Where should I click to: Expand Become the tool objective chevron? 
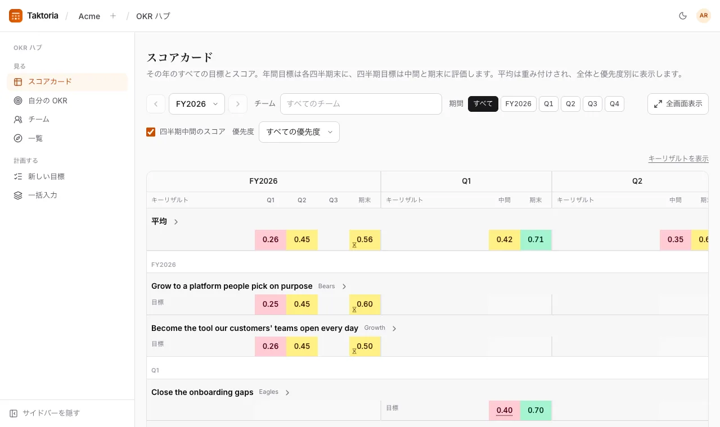pyautogui.click(x=394, y=329)
